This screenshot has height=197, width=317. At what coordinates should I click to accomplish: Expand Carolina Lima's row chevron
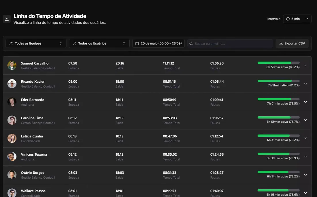coord(305,120)
